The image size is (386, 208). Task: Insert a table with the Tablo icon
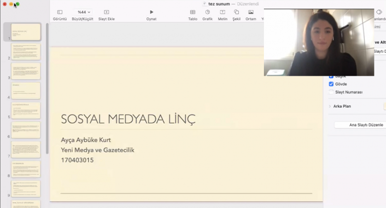[193, 12]
